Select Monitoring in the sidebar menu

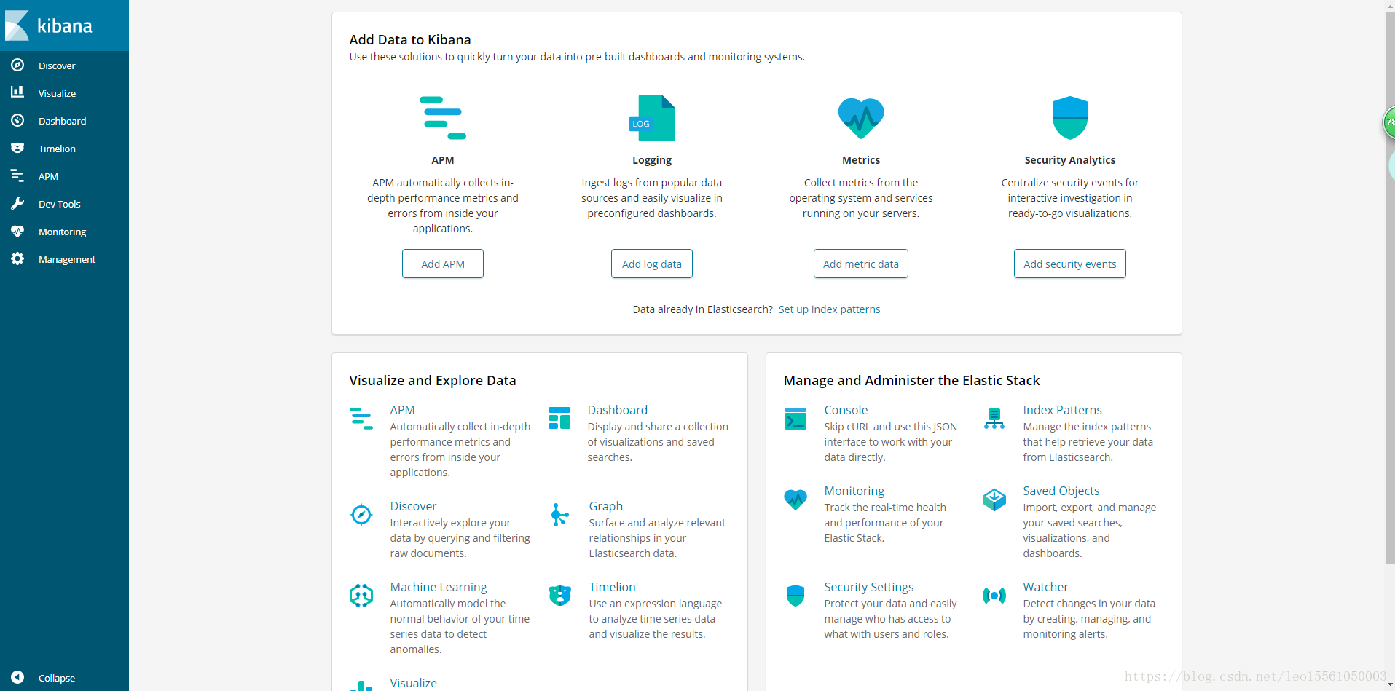62,232
